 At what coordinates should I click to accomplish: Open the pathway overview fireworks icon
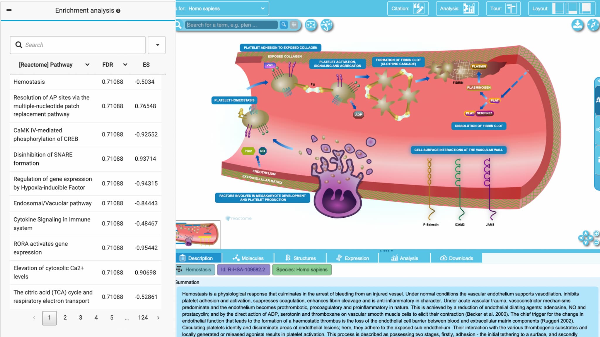327,25
